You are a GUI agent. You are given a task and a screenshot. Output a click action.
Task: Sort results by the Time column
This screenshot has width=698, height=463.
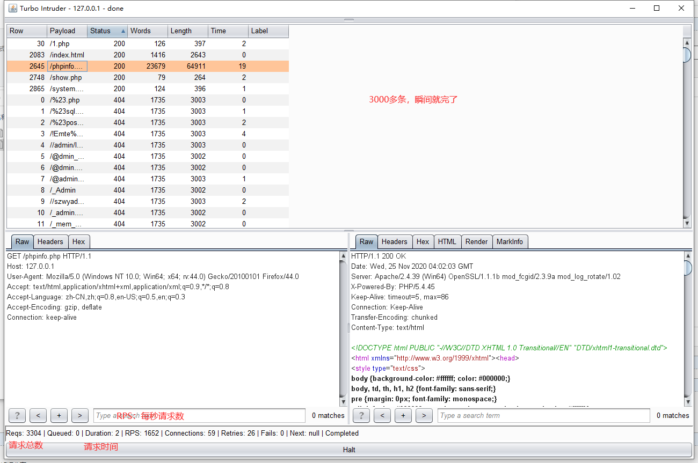(x=228, y=31)
